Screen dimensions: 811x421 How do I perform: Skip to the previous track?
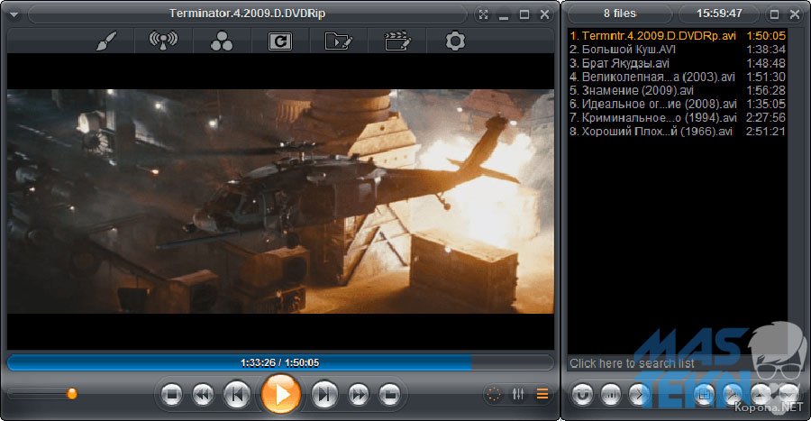click(x=236, y=395)
